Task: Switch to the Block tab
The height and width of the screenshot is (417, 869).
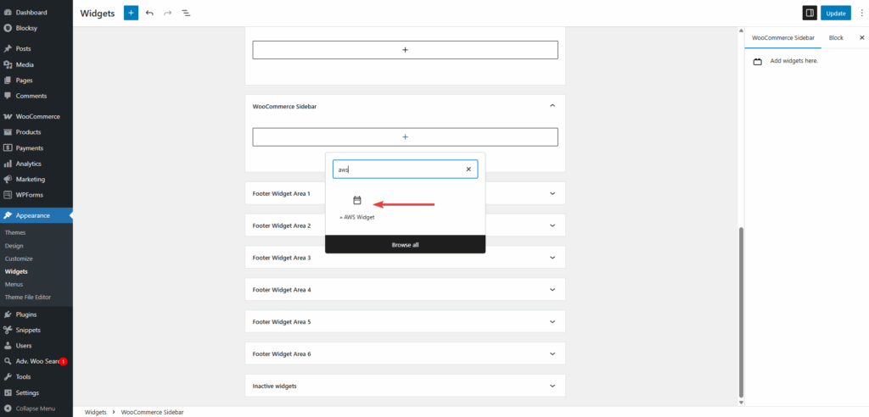Action: click(836, 37)
